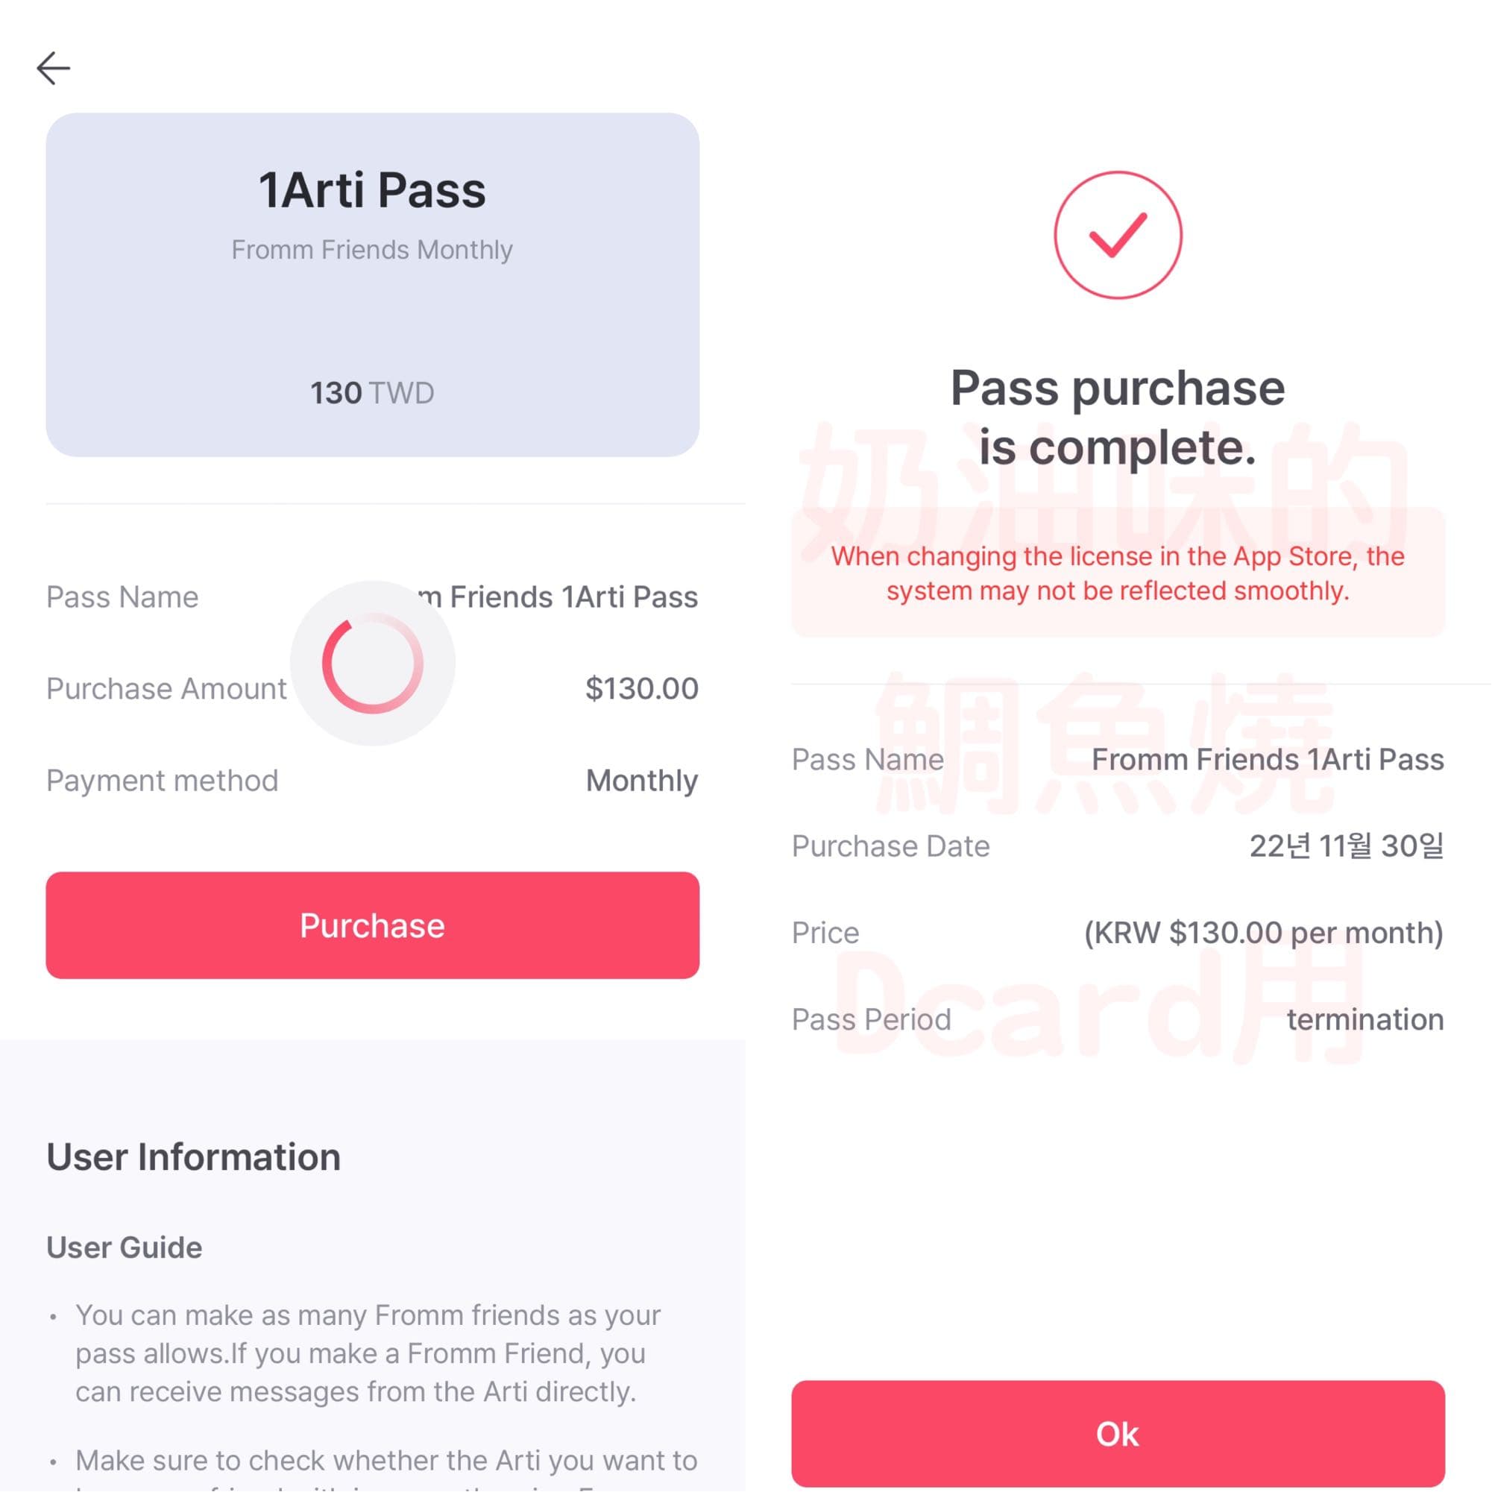Tap the $130.00 purchase amount value
Image resolution: width=1492 pixels, height=1492 pixels.
pos(641,688)
